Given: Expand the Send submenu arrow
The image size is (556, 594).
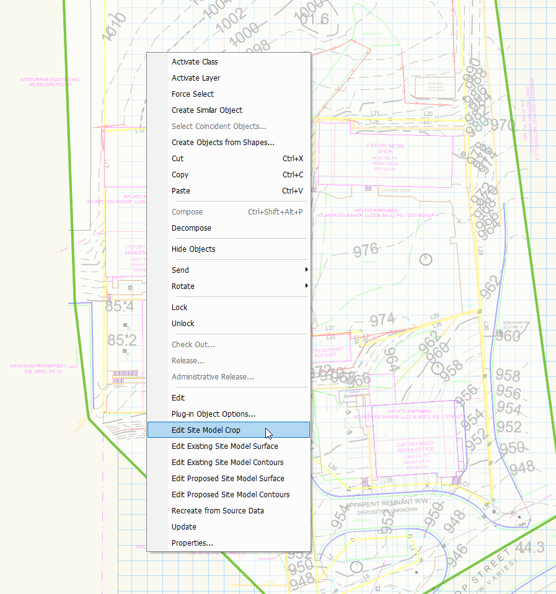Looking at the screenshot, I should tap(306, 270).
